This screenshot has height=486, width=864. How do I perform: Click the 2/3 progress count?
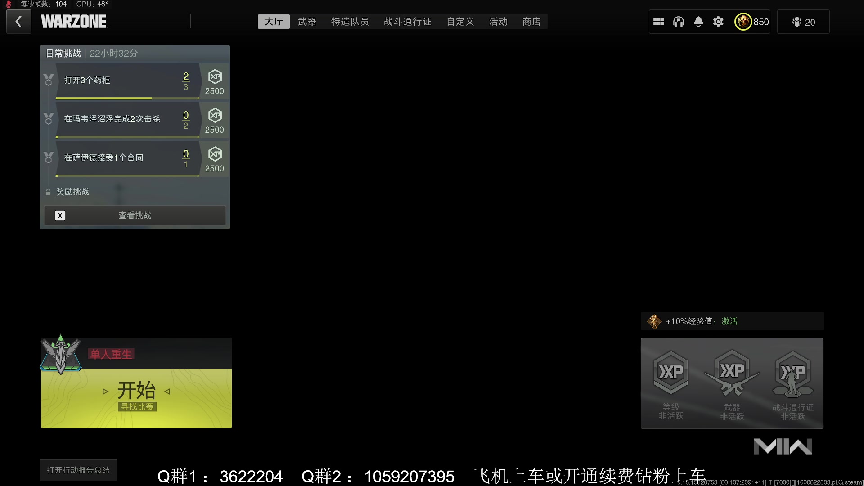pos(186,81)
